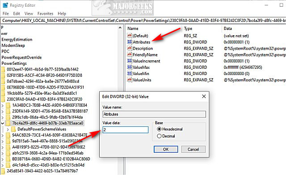Select the PowerSettings tree key
The image size is (286, 175).
click(x=14, y=63)
